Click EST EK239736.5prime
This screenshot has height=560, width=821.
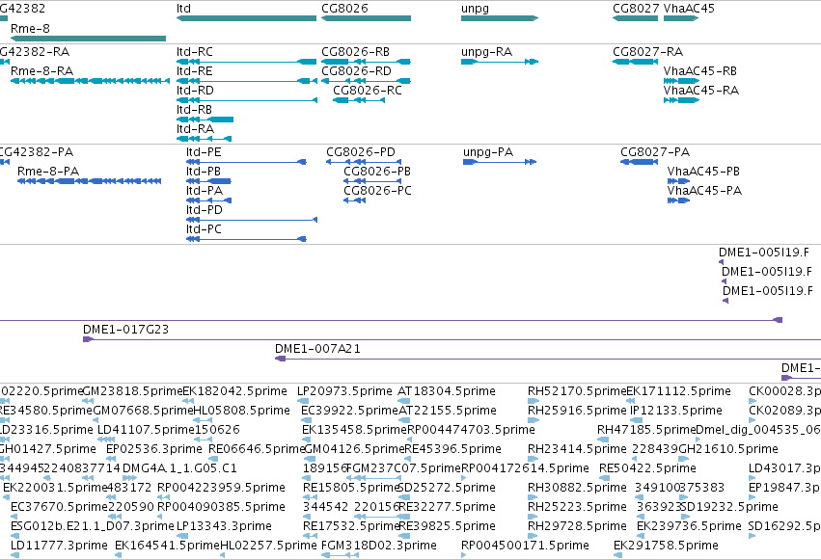tap(689, 526)
